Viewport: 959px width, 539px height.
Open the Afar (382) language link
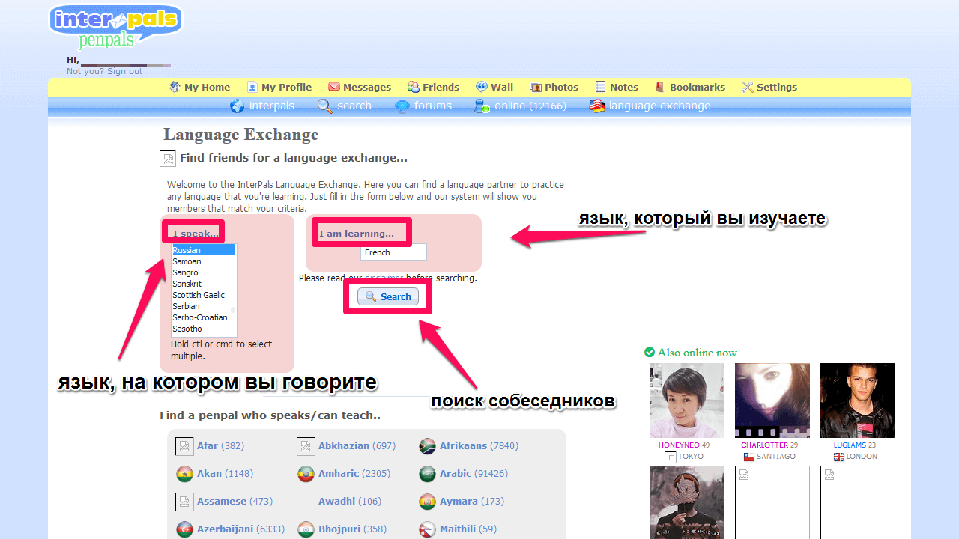click(220, 446)
